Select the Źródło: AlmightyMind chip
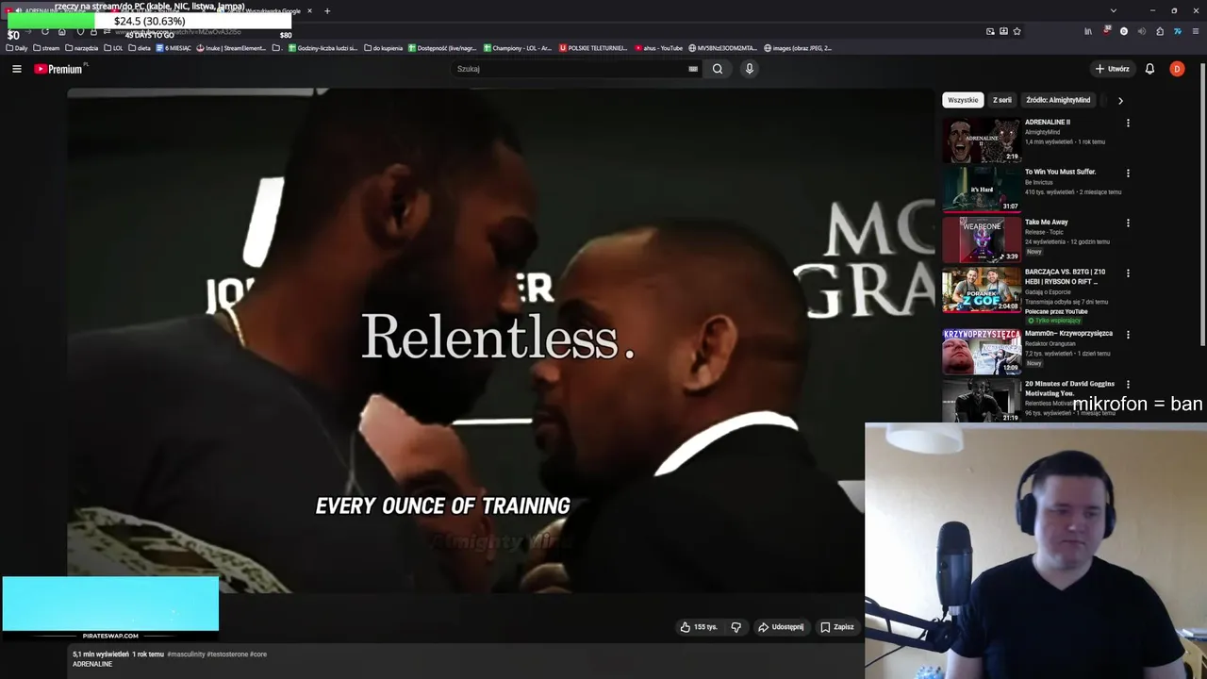Screen dimensions: 1207x679 1058,100
